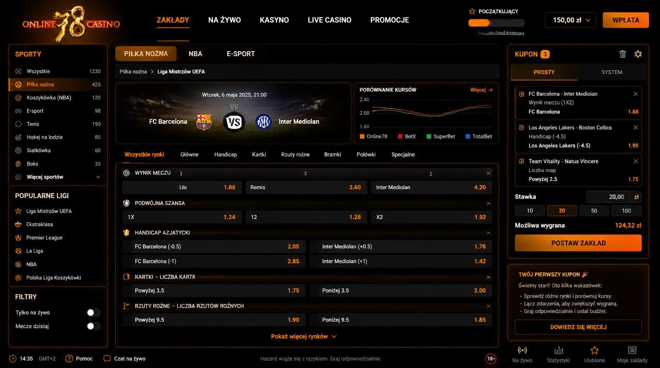Open Kasyno in top navigation

274,20
